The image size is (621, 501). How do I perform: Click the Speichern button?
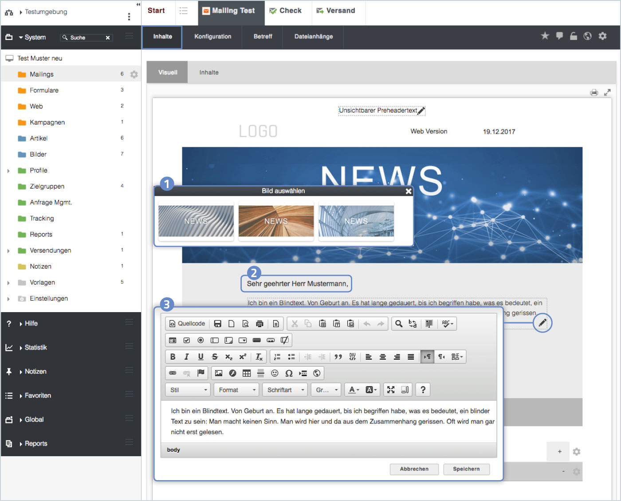tap(466, 469)
